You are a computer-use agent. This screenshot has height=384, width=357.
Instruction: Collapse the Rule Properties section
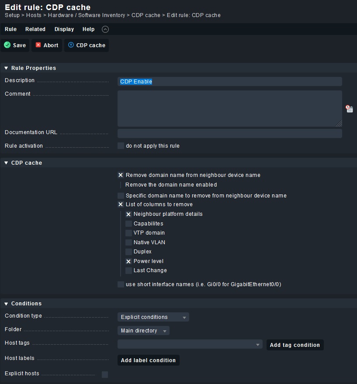(7, 68)
